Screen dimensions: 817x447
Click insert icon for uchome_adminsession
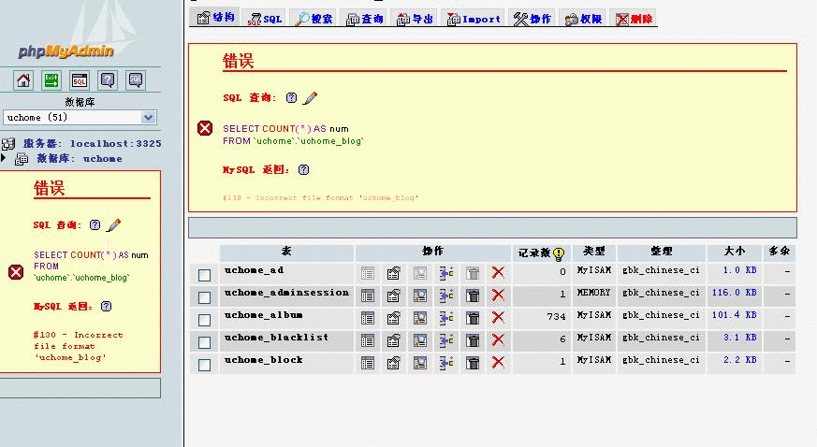(446, 296)
